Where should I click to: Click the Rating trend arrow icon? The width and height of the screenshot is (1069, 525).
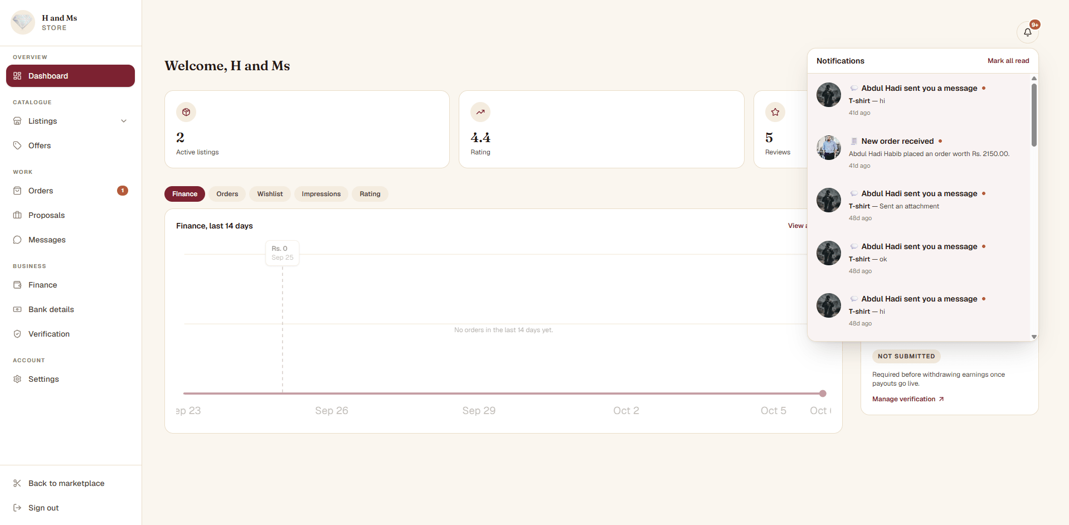pyautogui.click(x=480, y=112)
